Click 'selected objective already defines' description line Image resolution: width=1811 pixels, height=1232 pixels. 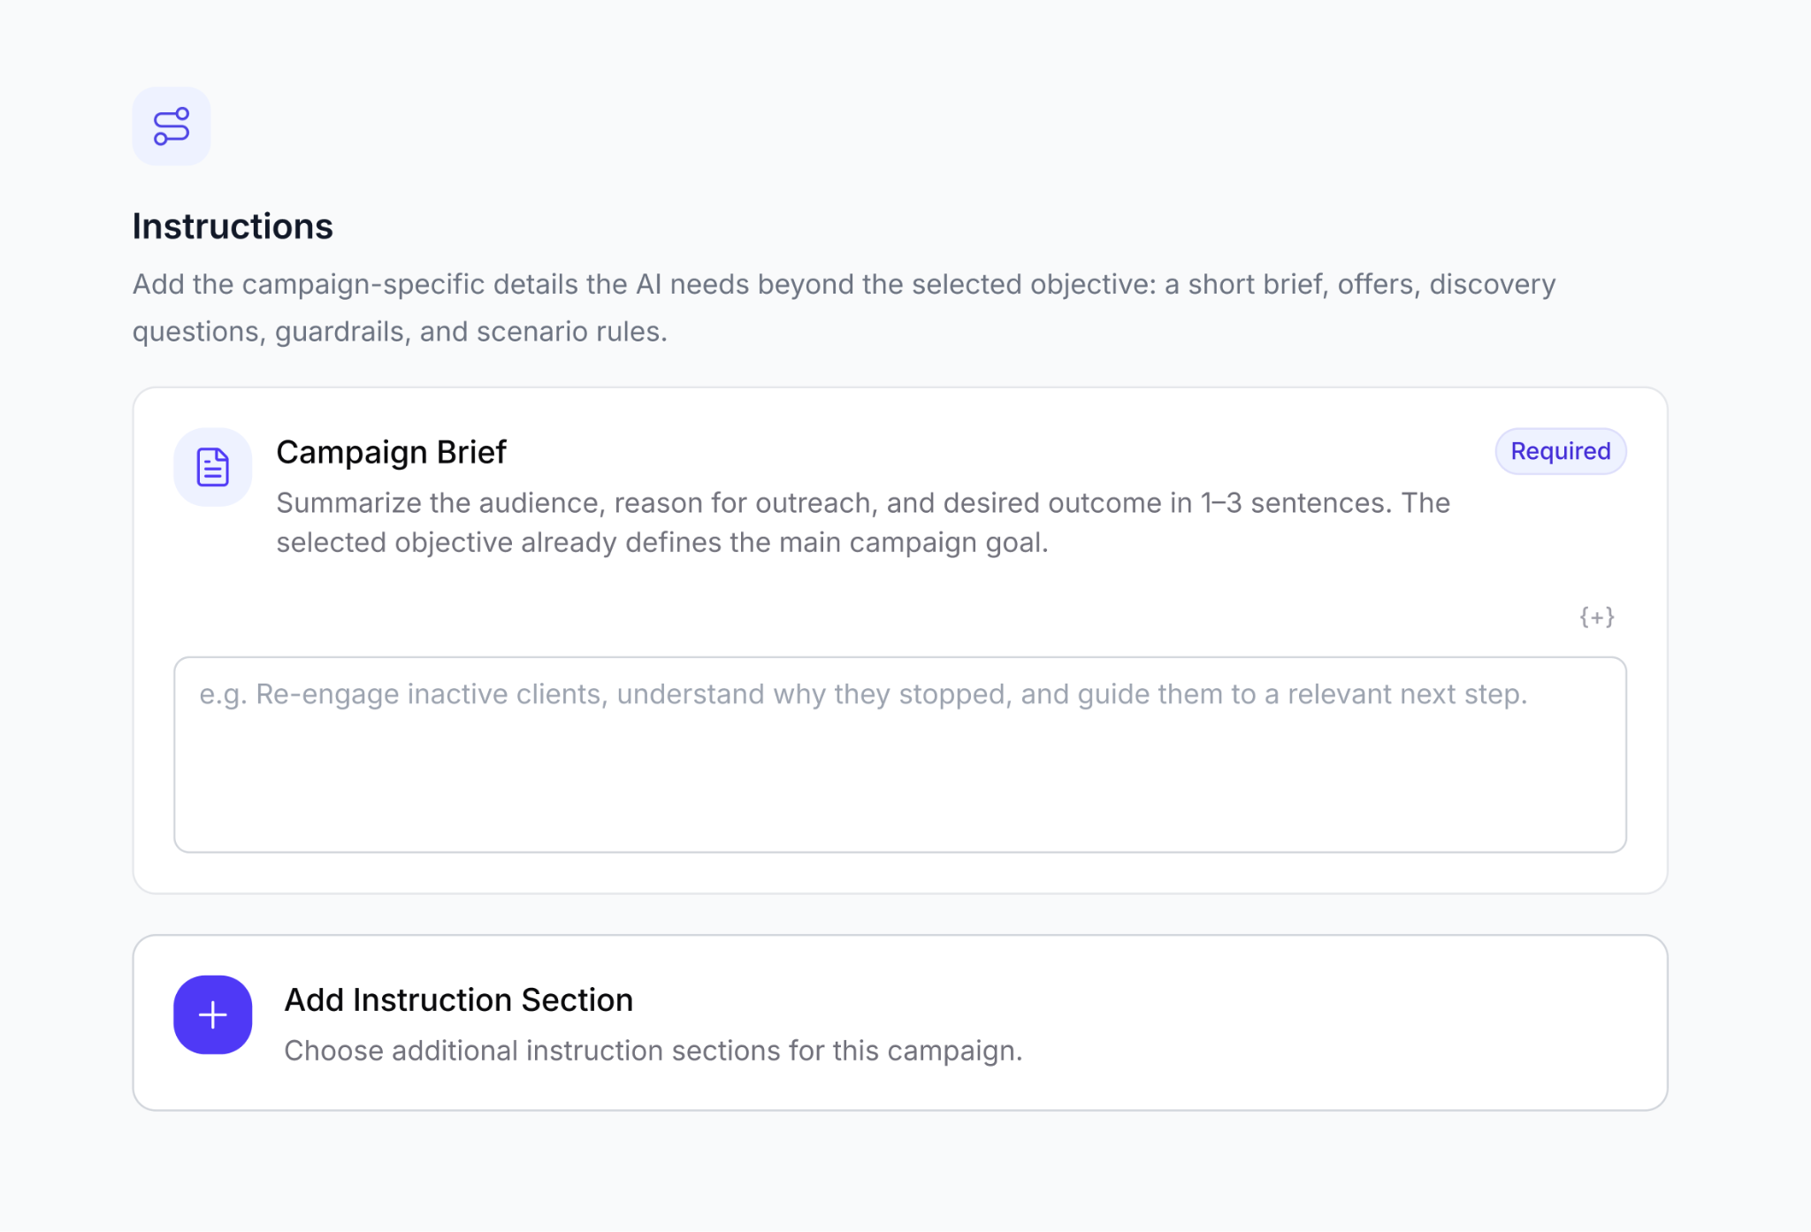click(661, 542)
